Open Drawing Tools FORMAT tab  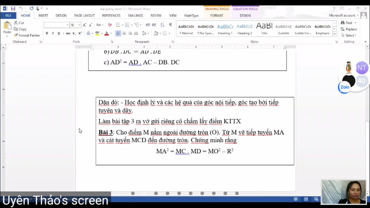tap(217, 16)
